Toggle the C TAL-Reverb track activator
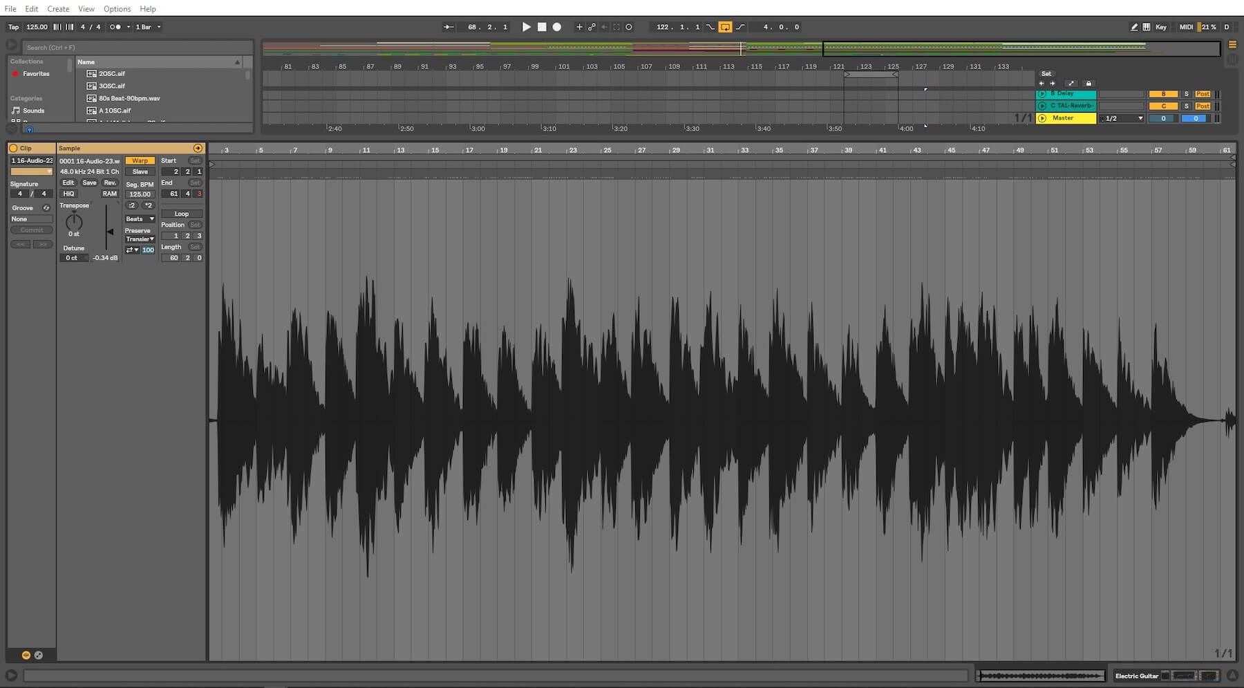This screenshot has height=688, width=1244. tap(1163, 106)
